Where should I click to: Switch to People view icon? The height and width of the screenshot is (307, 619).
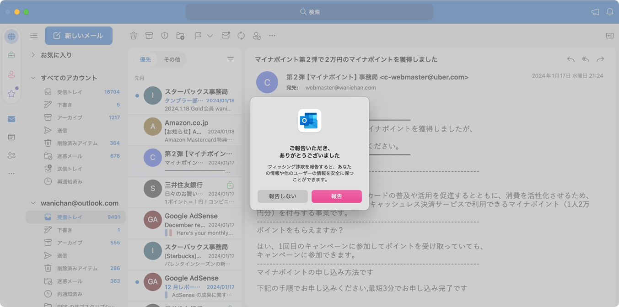click(11, 156)
